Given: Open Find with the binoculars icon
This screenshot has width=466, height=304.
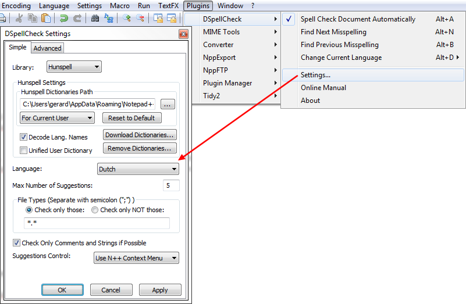Looking at the screenshot, I should point(95,18).
